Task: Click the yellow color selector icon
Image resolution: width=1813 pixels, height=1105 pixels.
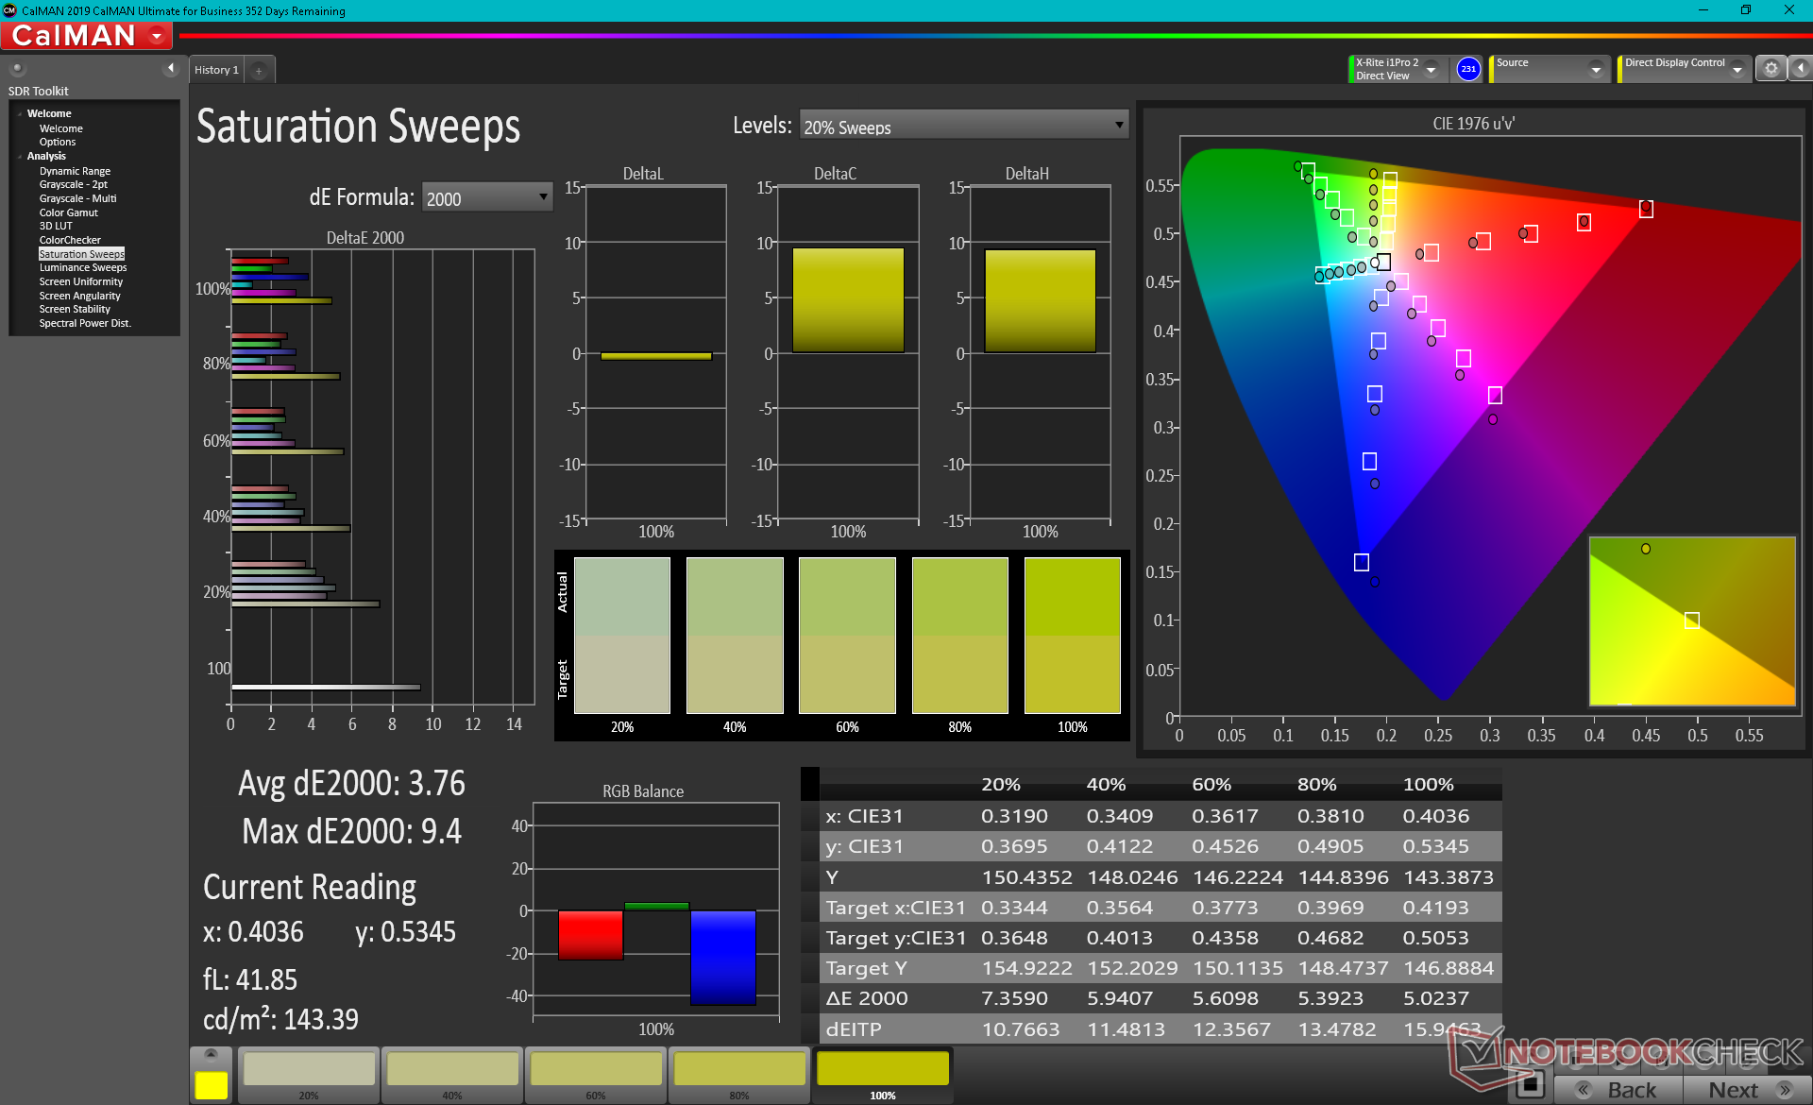Action: coord(211,1084)
